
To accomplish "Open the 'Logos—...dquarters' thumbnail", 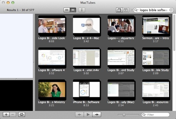I will 121,25.
